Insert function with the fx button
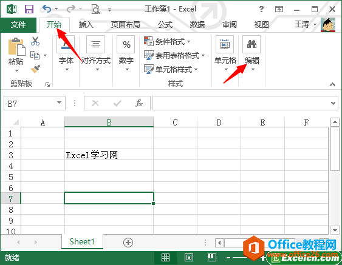Image resolution: width=342 pixels, height=265 pixels. pos(139,103)
